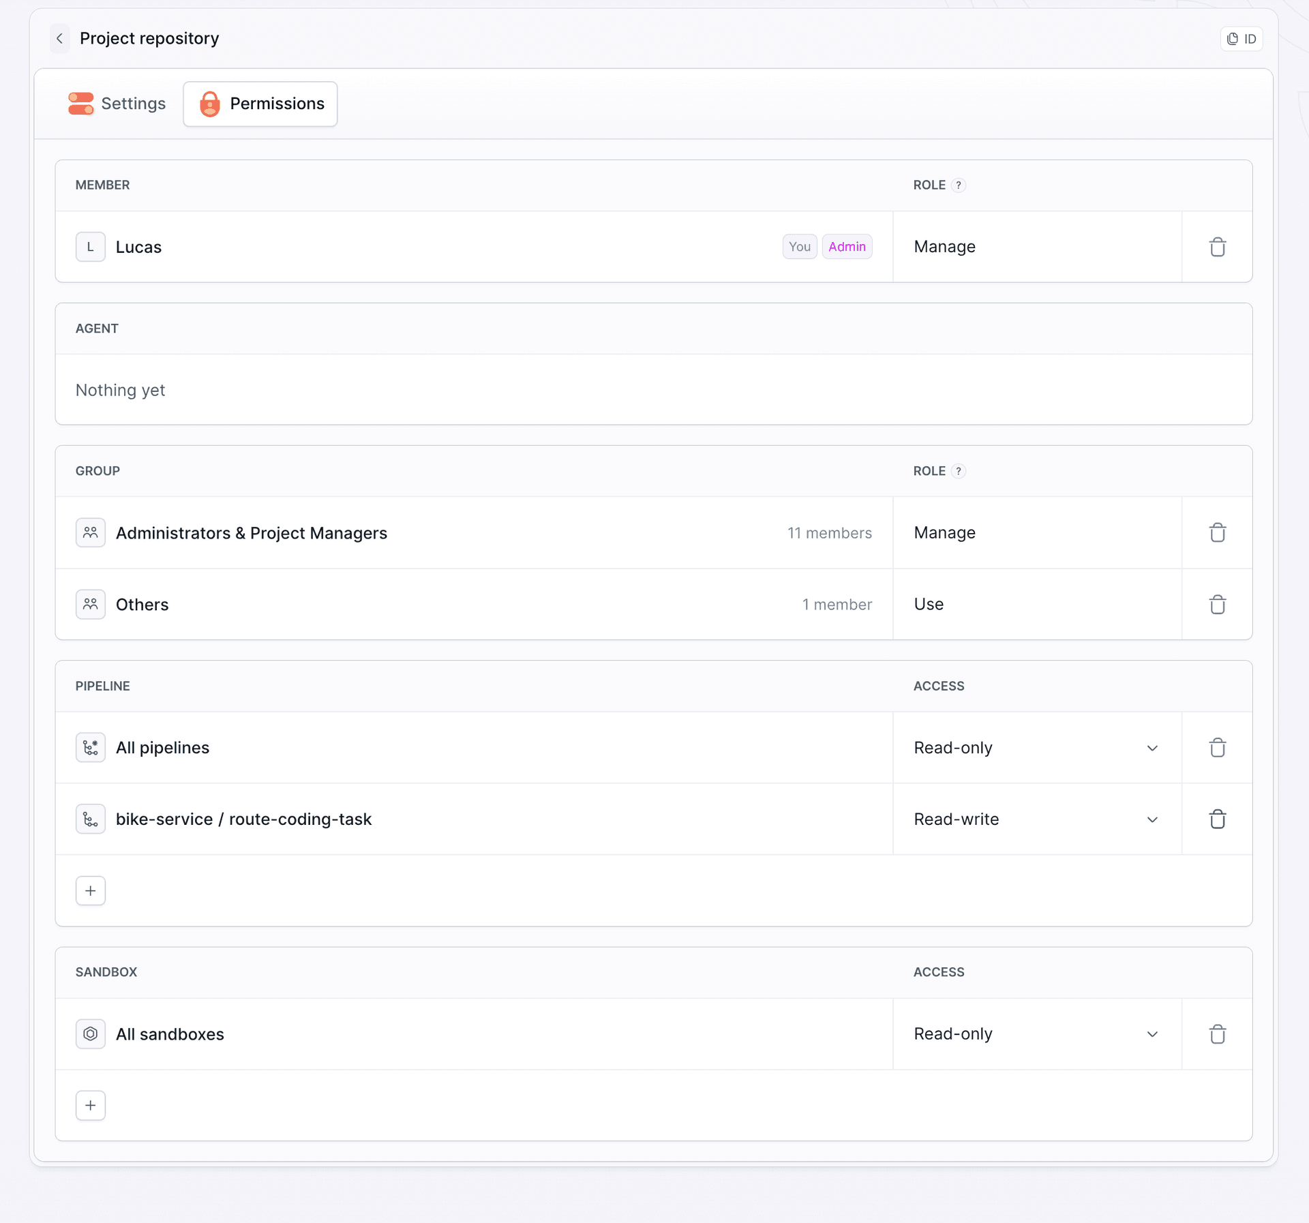This screenshot has width=1309, height=1223.
Task: Select the Administrators & Project Managers name
Action: pyautogui.click(x=252, y=533)
